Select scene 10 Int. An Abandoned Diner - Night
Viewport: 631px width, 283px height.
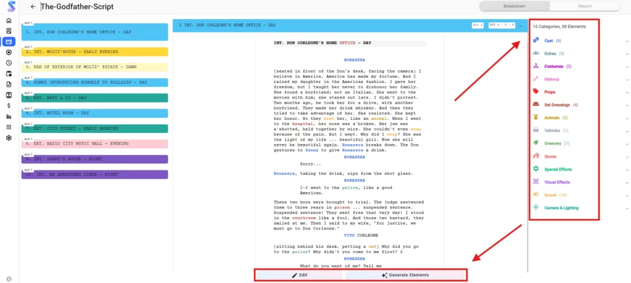pyautogui.click(x=94, y=175)
